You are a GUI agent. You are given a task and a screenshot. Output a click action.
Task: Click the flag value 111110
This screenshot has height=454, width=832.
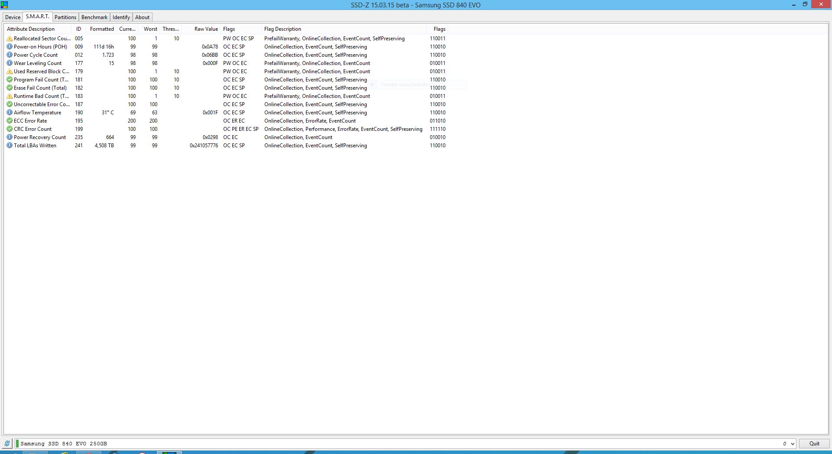pyautogui.click(x=438, y=129)
